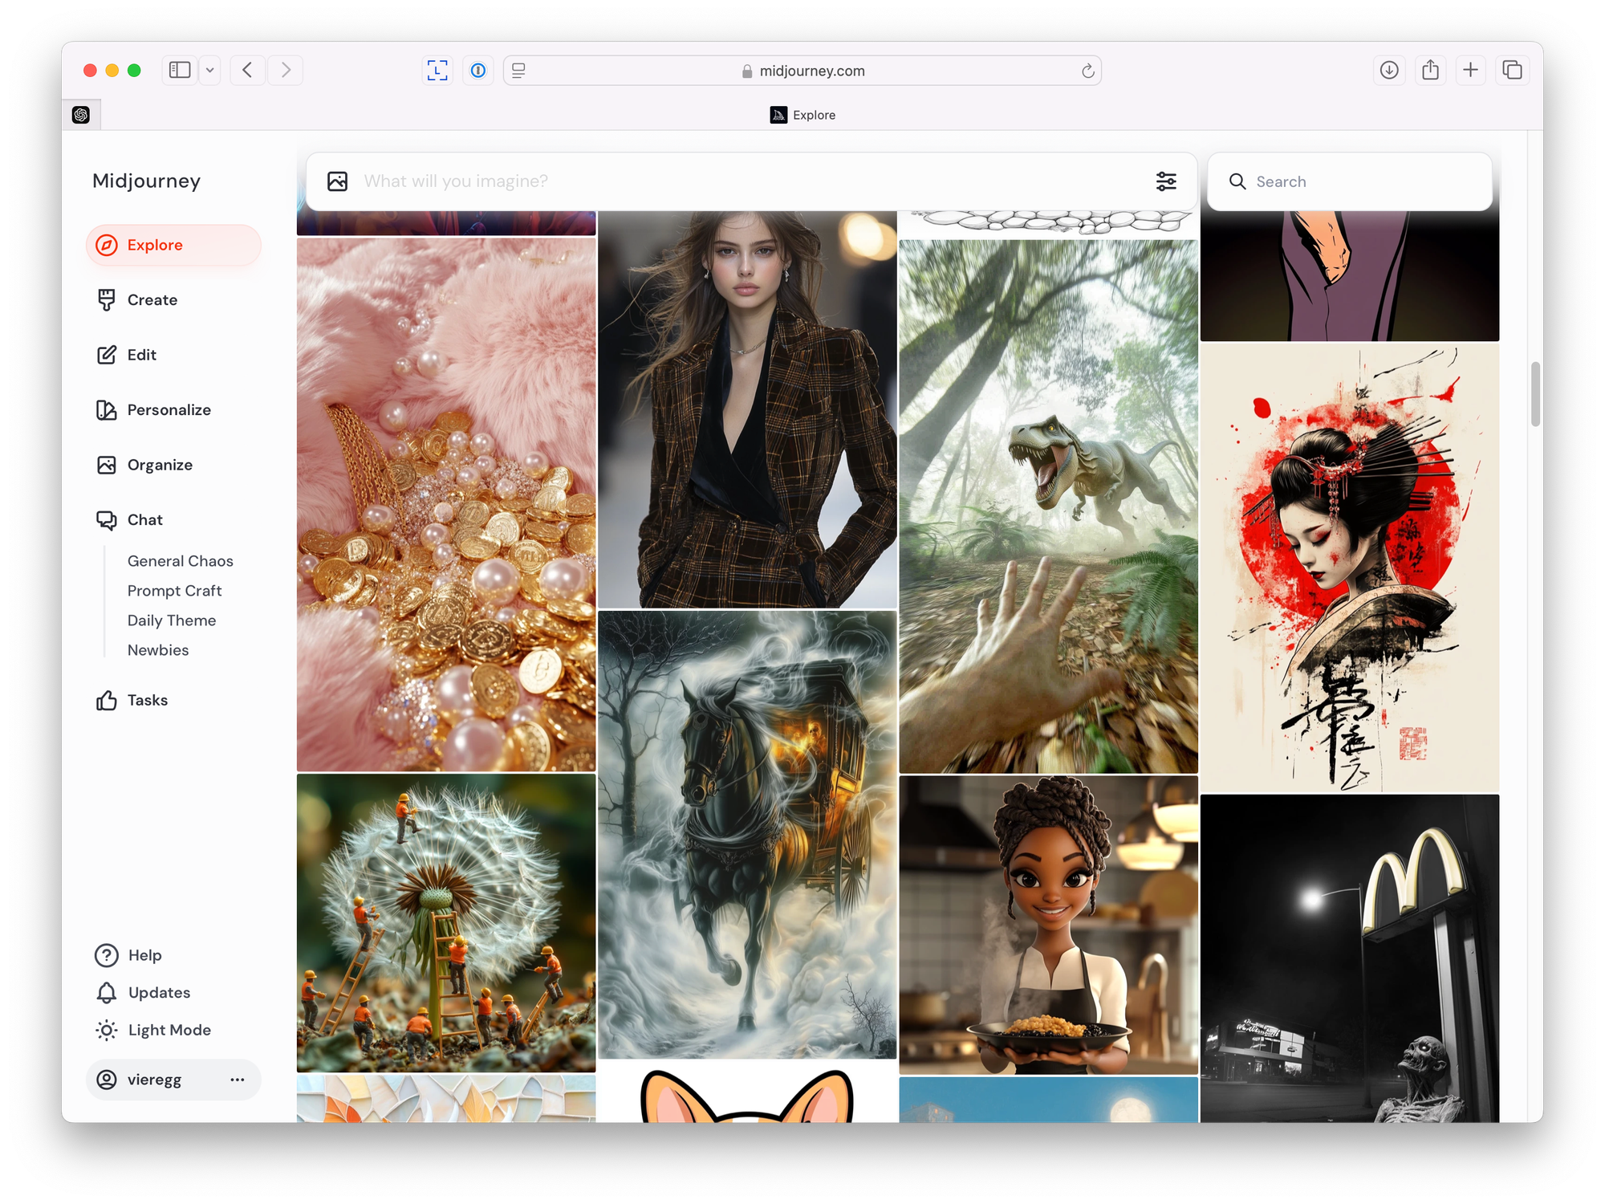Viewport: 1605px width, 1204px height.
Task: Open the Prompt Craft channel
Action: tap(174, 590)
